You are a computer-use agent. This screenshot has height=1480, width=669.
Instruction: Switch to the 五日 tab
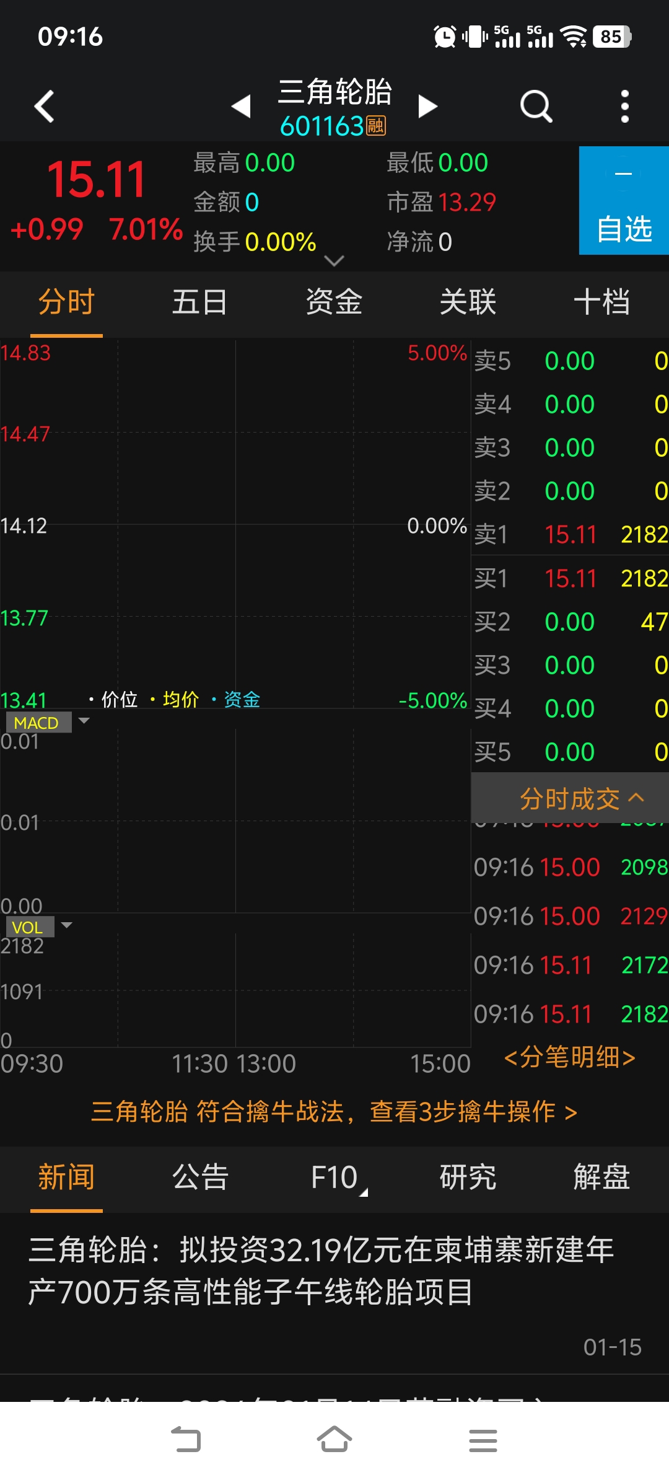(199, 303)
